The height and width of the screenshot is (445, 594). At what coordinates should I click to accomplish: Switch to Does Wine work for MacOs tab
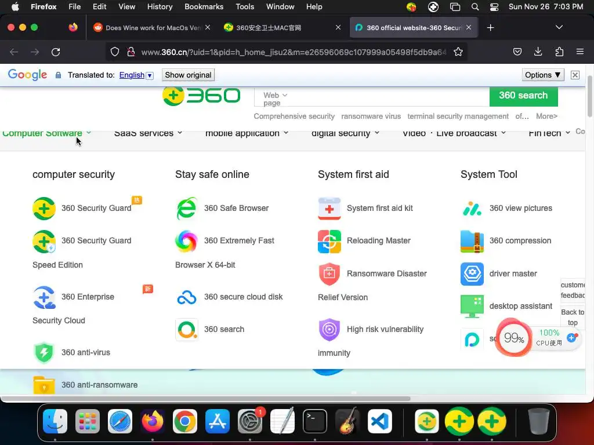[152, 28]
